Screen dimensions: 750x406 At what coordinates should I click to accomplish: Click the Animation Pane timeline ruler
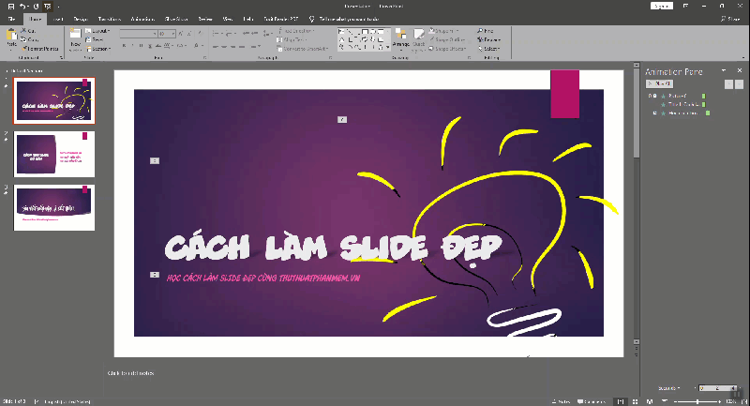[718, 388]
